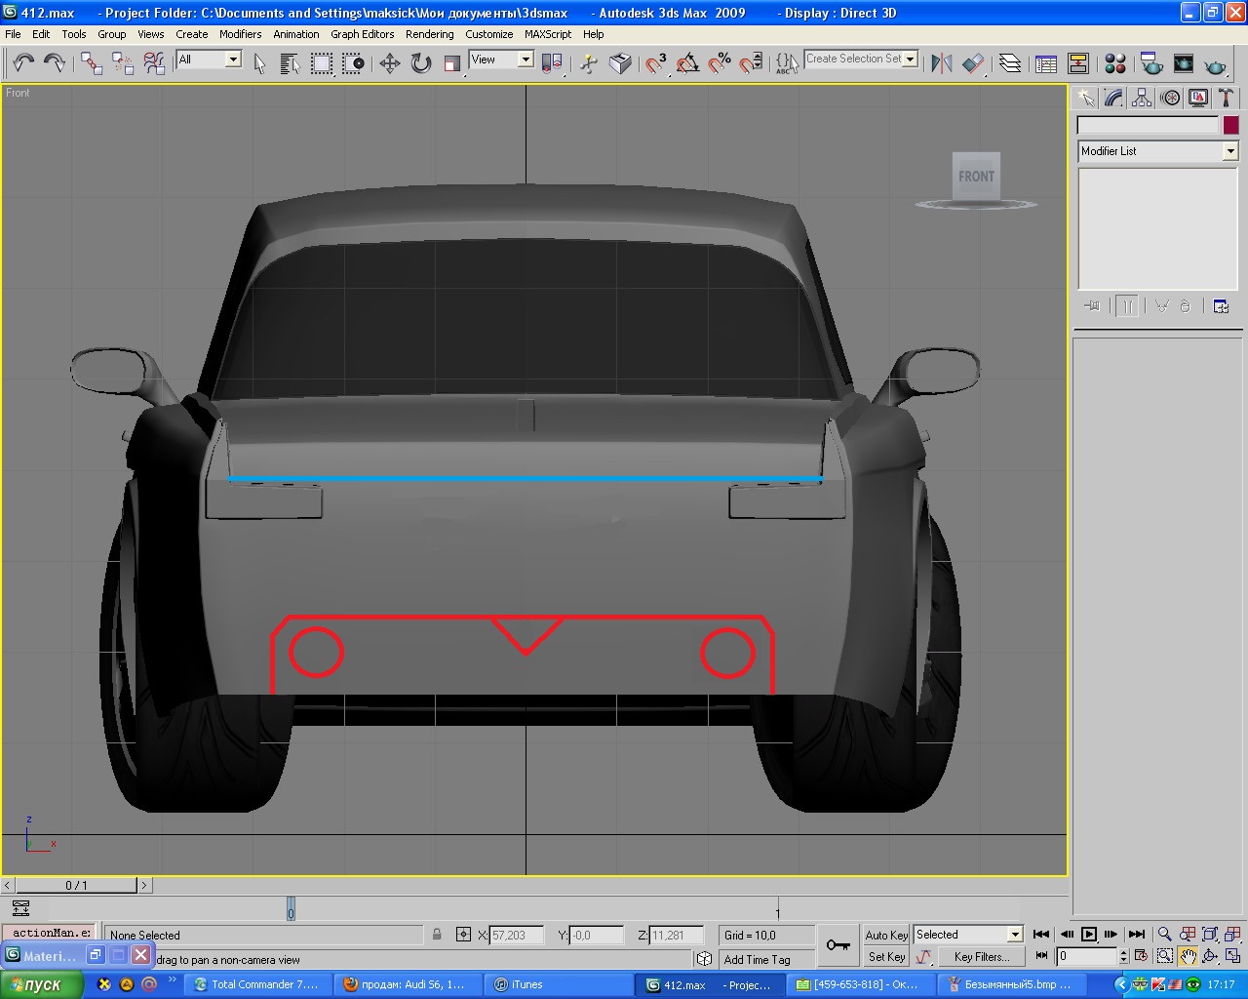Open the Material Editor
Screen dimensions: 1248x999
(1115, 64)
